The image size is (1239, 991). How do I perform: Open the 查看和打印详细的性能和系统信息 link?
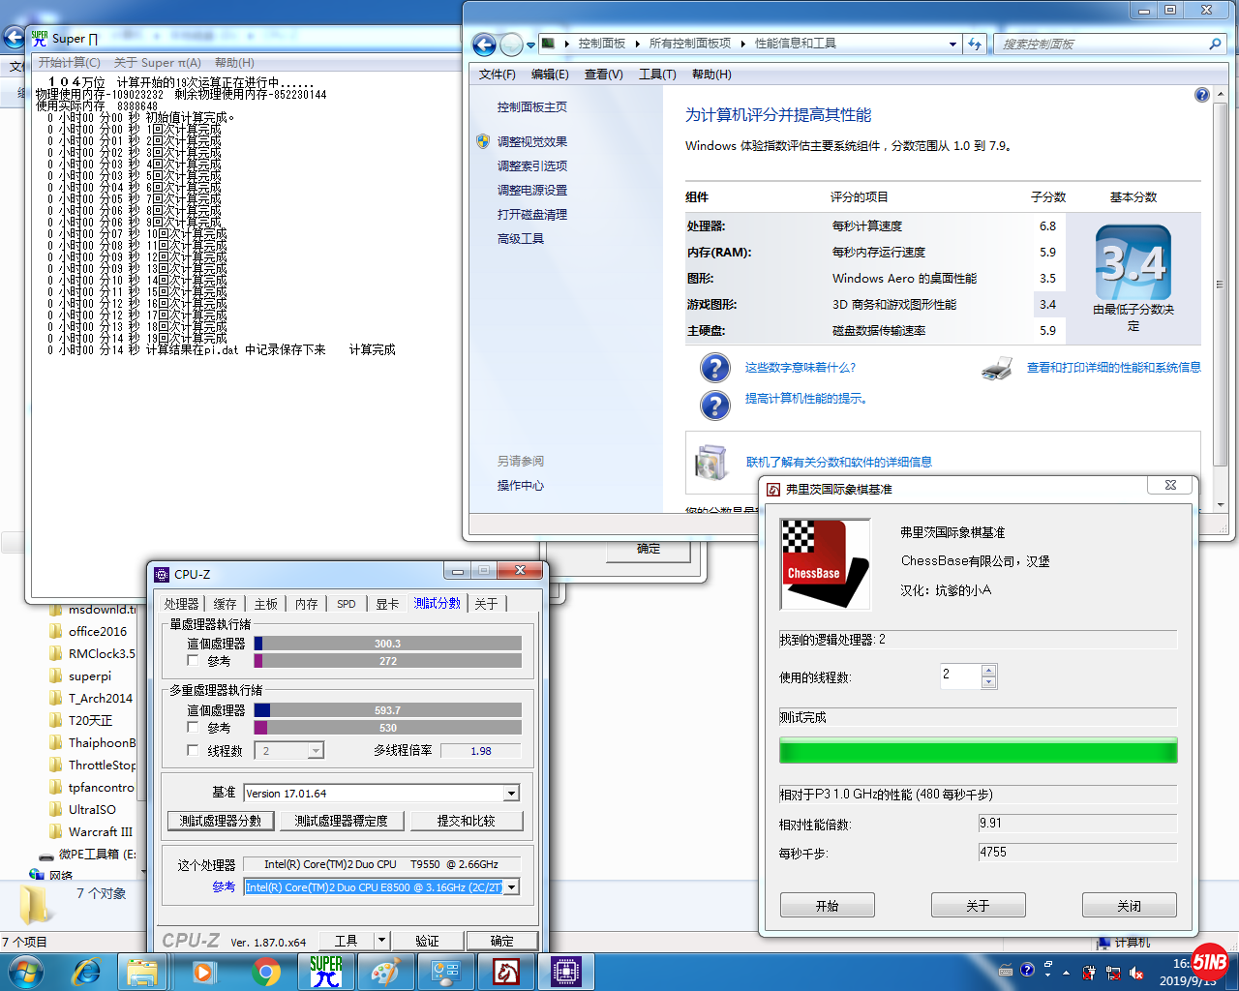[x=1114, y=368]
